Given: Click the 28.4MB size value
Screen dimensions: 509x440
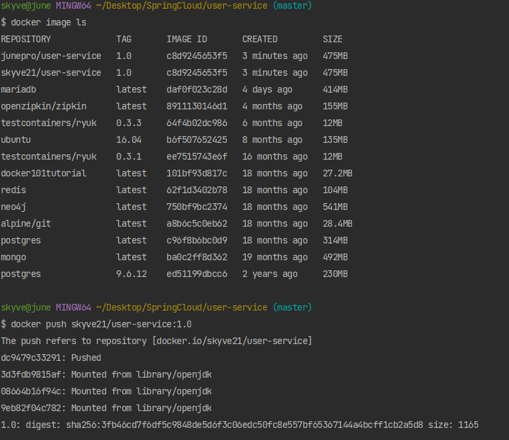Looking at the screenshot, I should [x=337, y=224].
